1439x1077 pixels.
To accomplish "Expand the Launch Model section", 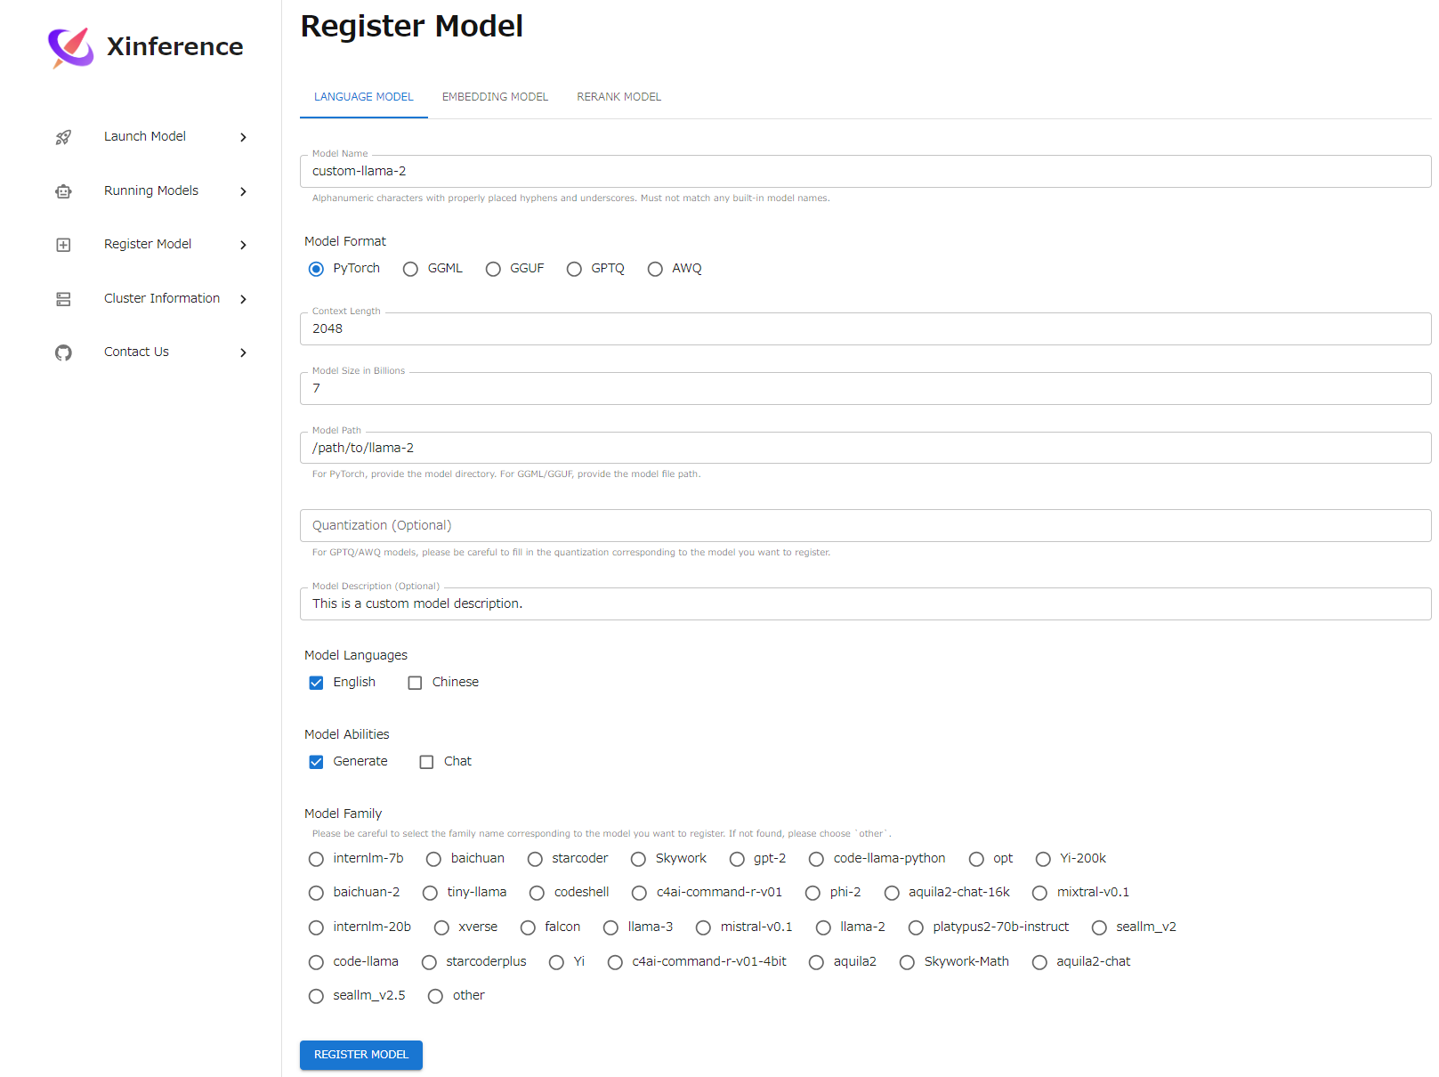I will 242,136.
